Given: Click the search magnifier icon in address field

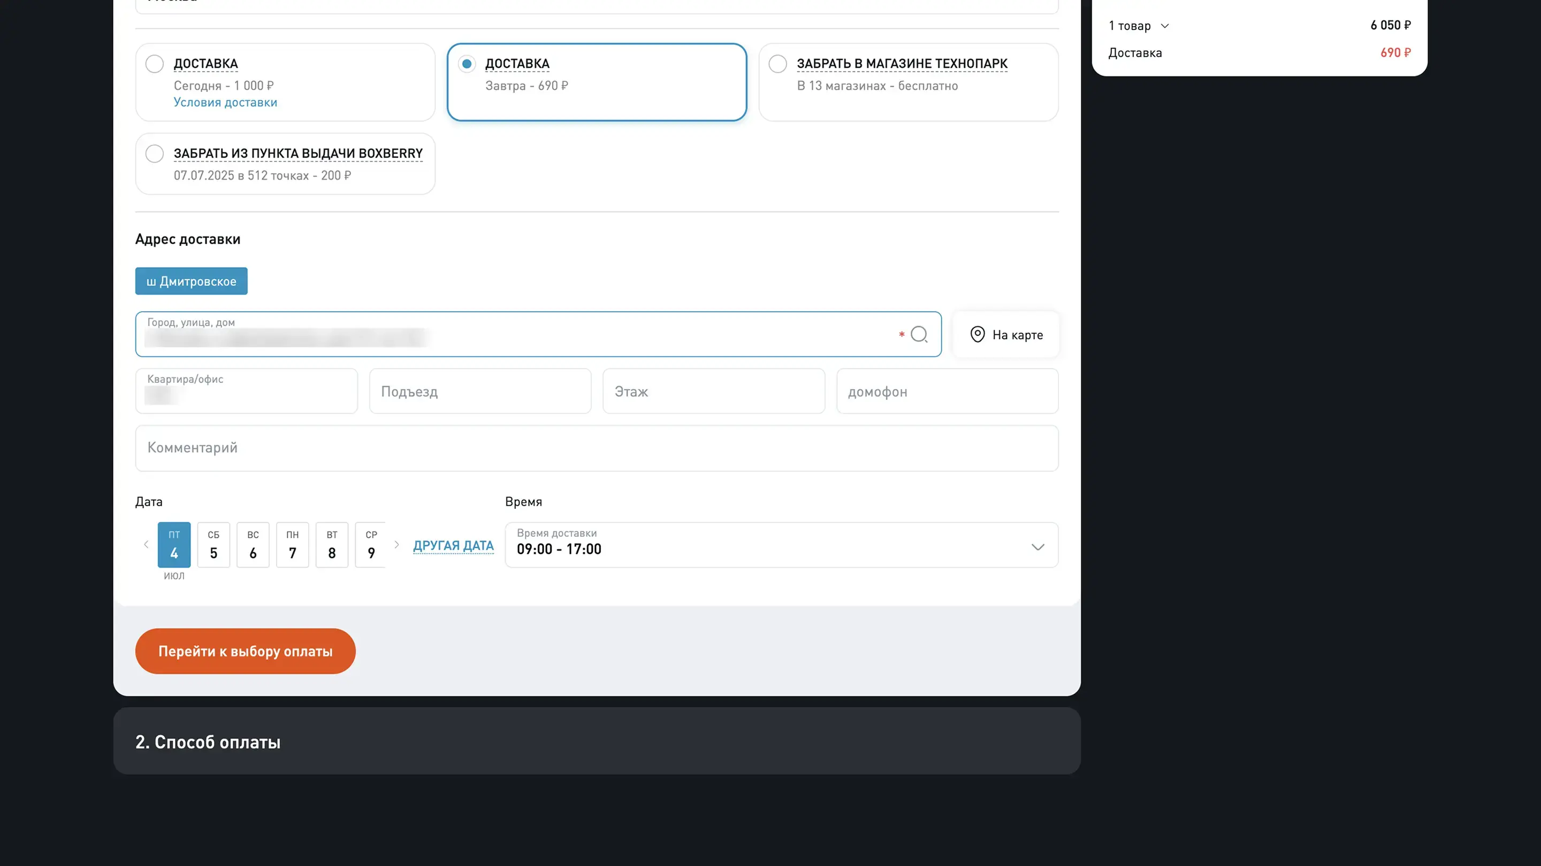Looking at the screenshot, I should click(919, 334).
